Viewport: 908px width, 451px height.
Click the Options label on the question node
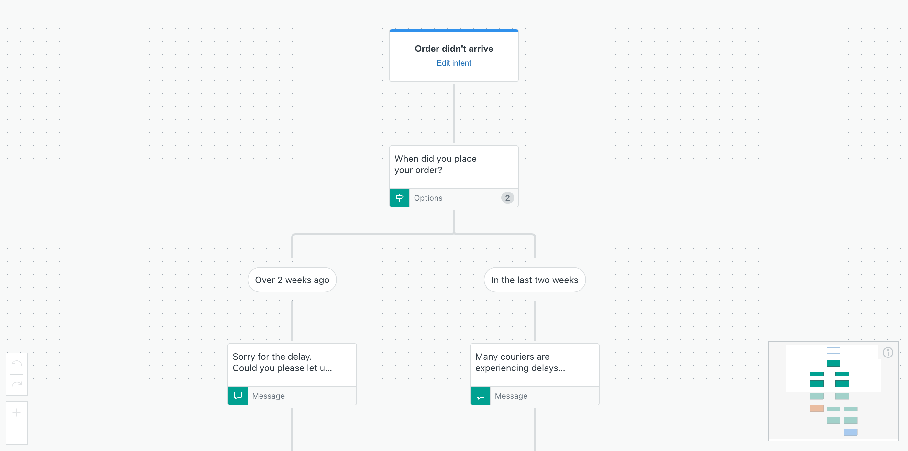click(428, 198)
